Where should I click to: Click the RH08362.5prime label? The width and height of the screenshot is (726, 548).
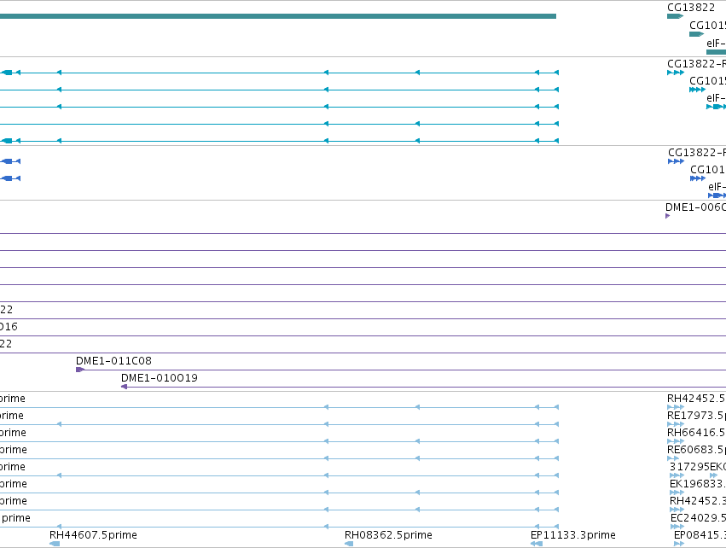pos(388,535)
